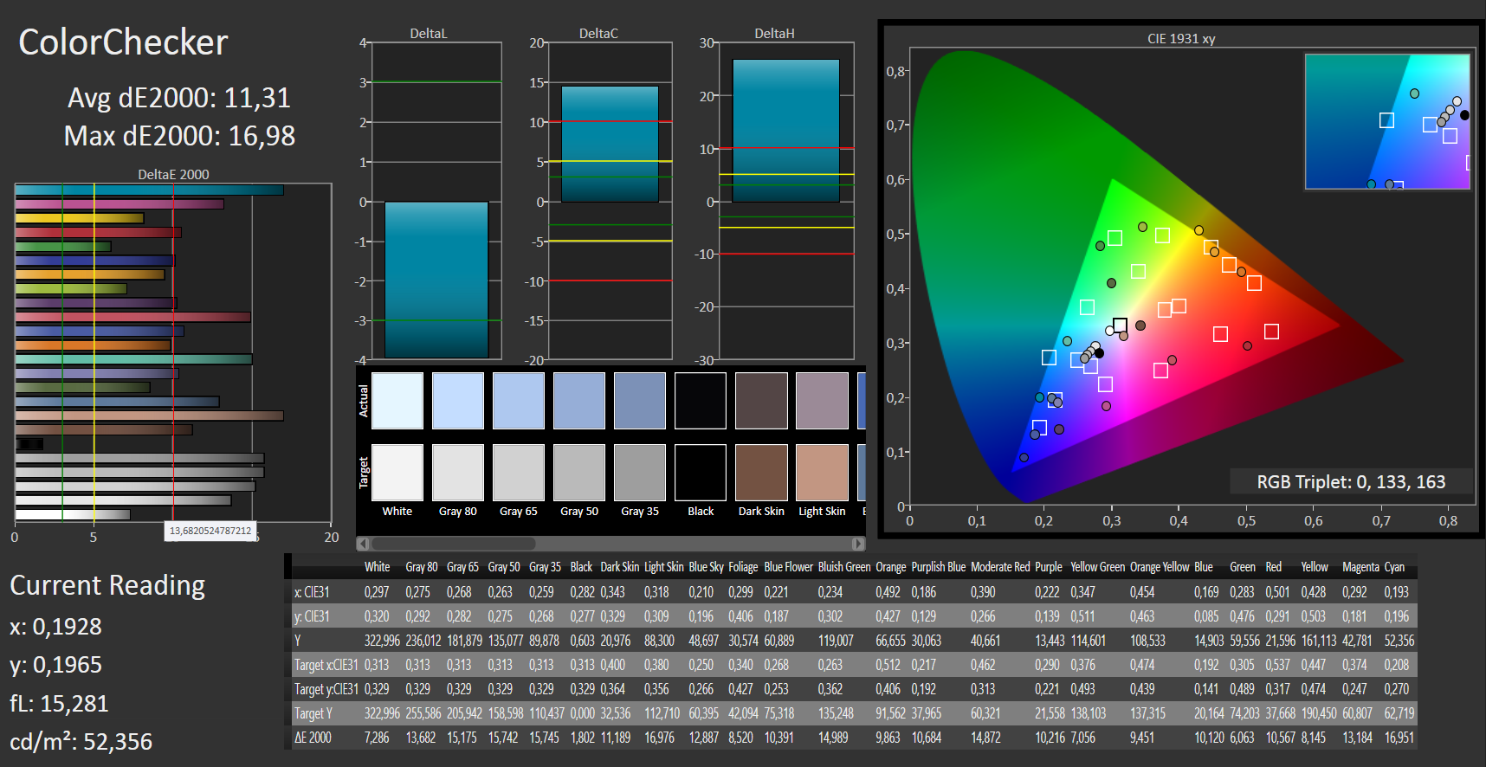Select the Actual White color swatch

coord(397,401)
